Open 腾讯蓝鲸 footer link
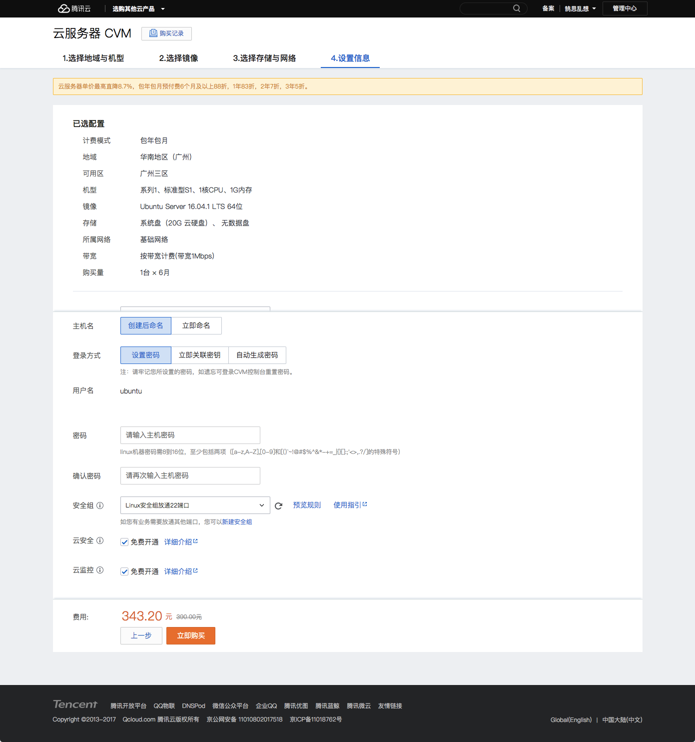Viewport: 695px width, 742px height. coord(328,706)
